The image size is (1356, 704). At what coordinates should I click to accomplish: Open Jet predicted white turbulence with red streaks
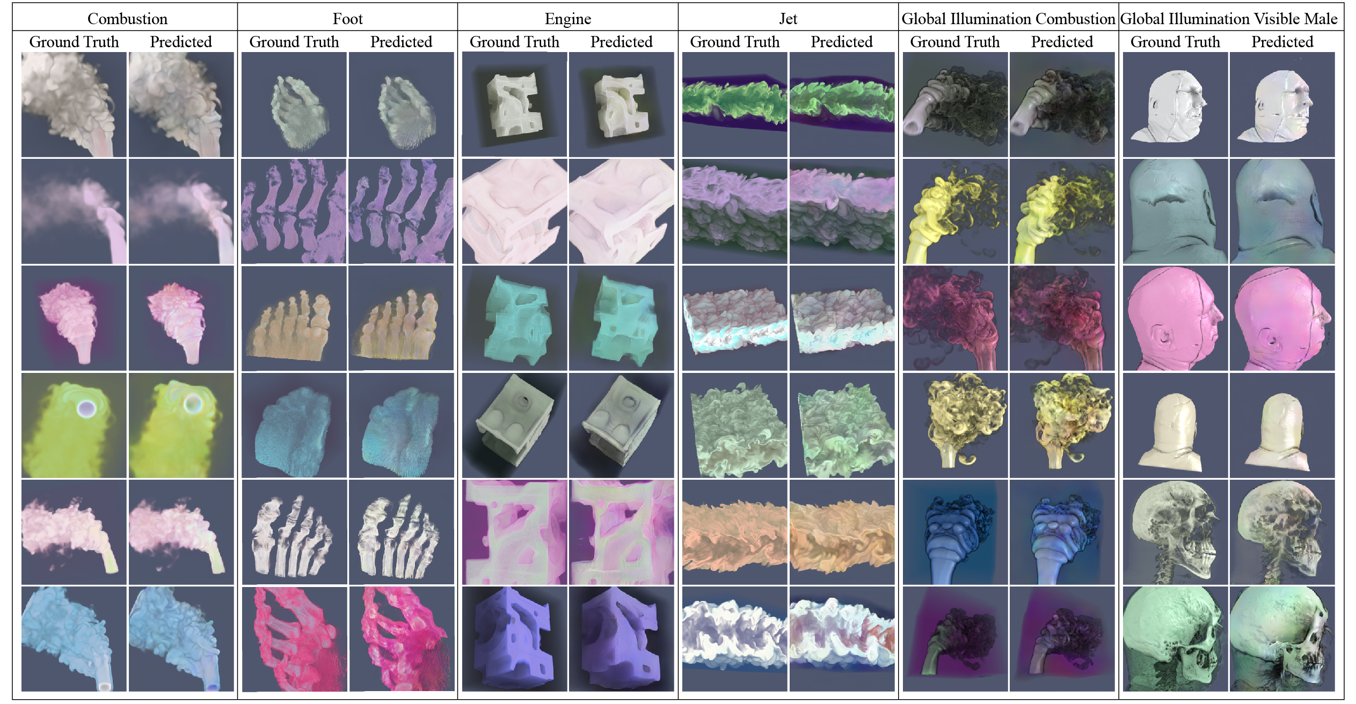tap(842, 639)
